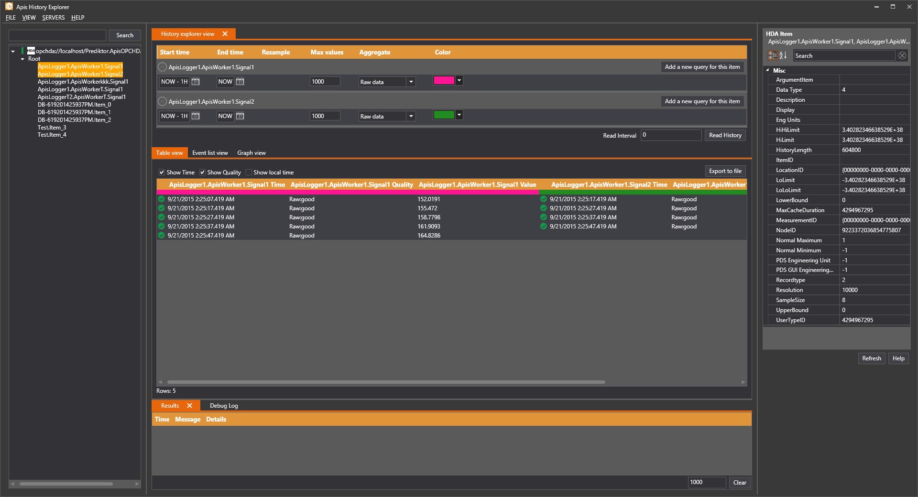Open the Signal2 end time calendar picker

point(240,116)
